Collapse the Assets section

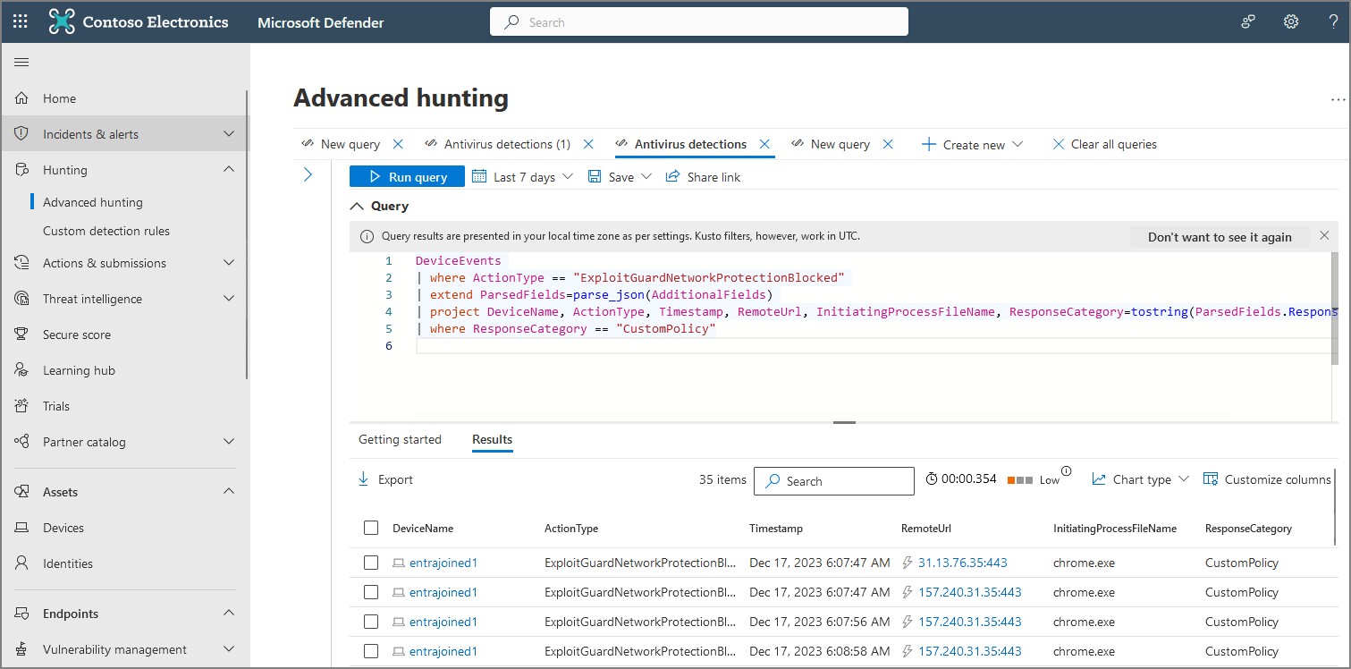click(x=229, y=492)
